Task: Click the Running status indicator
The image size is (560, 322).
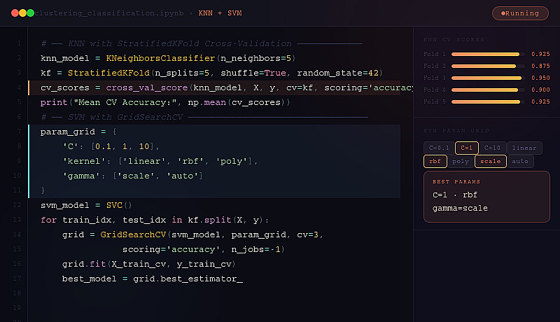Action: click(520, 13)
